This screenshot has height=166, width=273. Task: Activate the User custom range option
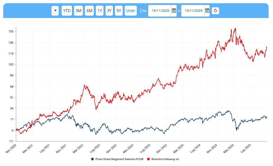[x=131, y=11]
